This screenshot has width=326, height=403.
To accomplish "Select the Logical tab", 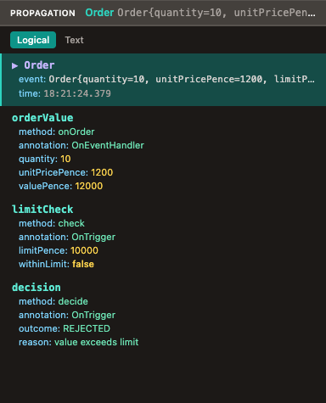I will [33, 40].
